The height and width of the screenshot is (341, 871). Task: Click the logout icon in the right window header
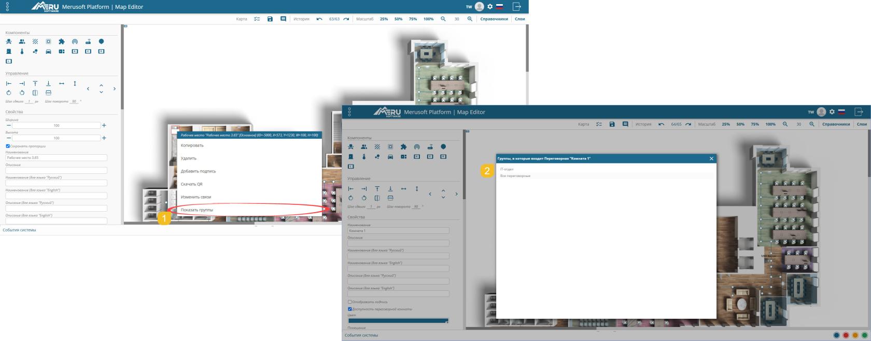tap(859, 112)
